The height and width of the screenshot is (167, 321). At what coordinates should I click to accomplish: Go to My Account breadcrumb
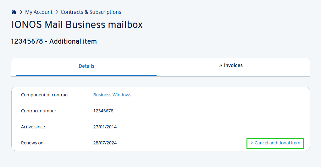[x=39, y=12]
